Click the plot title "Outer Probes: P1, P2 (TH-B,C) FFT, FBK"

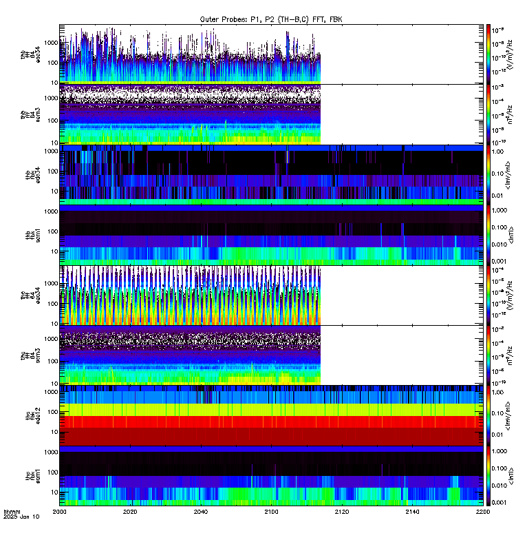tap(271, 20)
